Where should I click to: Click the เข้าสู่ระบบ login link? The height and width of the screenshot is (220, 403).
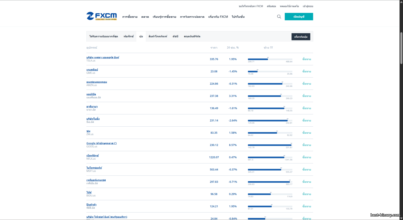point(308,6)
